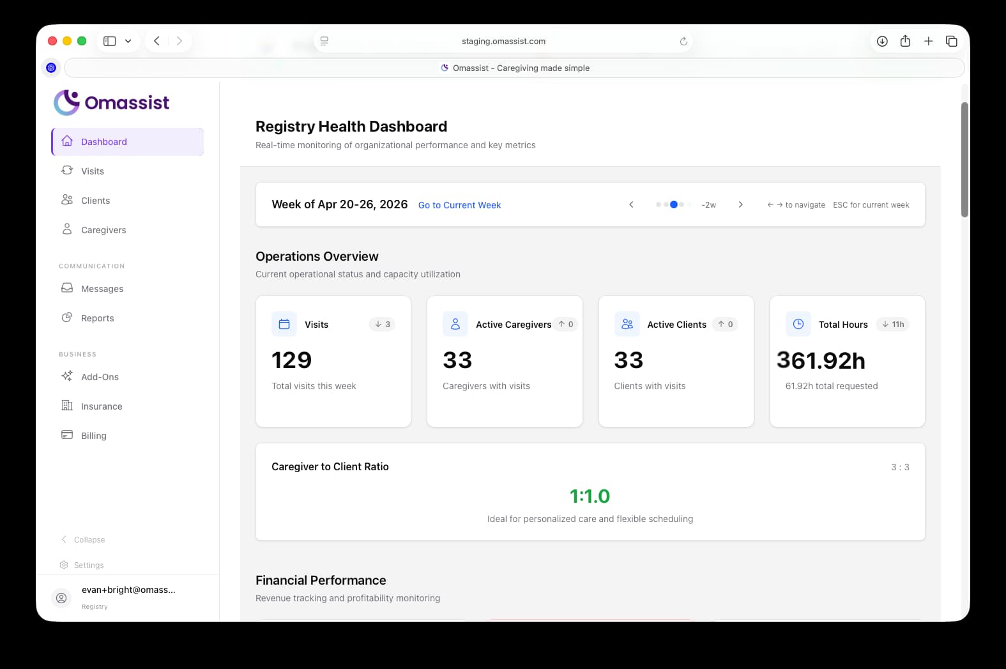Image resolution: width=1006 pixels, height=669 pixels.
Task: Click the purple extension icon below the traffic lights
Action: click(x=51, y=68)
